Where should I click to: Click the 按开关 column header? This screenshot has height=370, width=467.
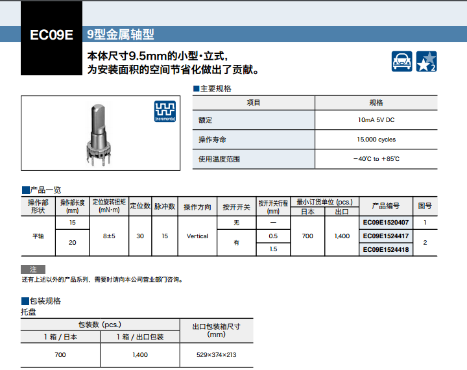click(x=236, y=206)
